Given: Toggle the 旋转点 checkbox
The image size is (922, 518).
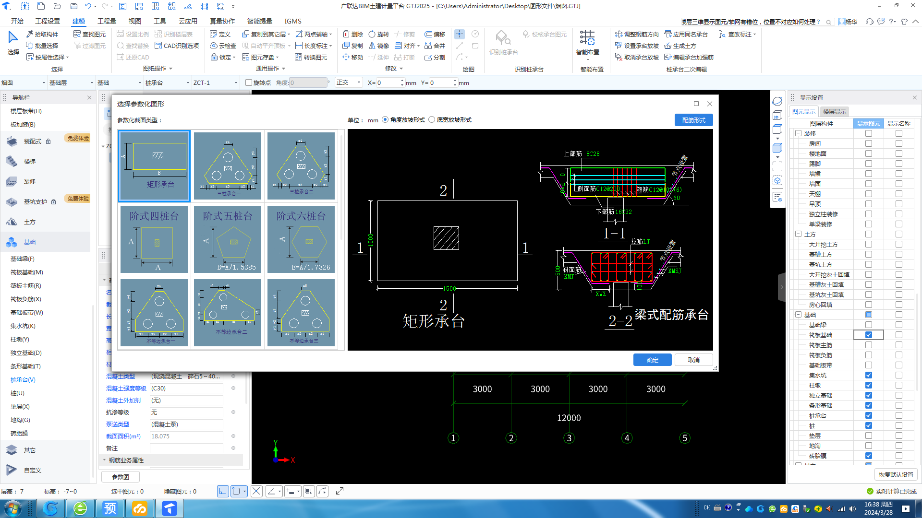Looking at the screenshot, I should click(249, 82).
